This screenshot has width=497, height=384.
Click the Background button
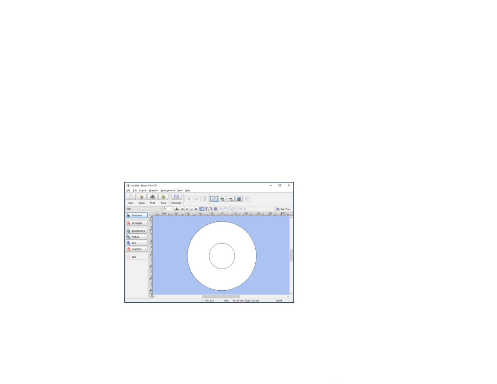[137, 231]
